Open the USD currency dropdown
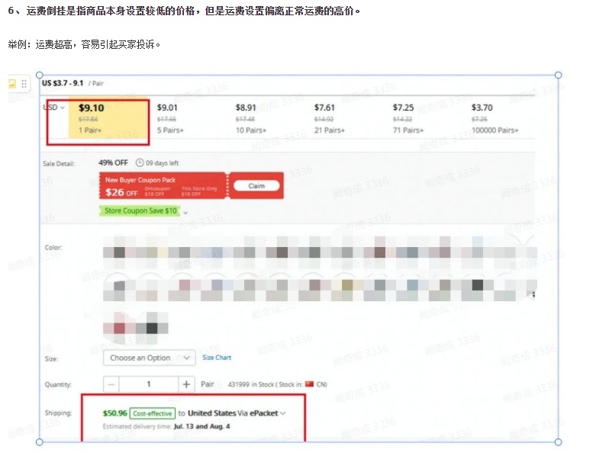Viewport: 596px width, 453px height. (x=54, y=108)
